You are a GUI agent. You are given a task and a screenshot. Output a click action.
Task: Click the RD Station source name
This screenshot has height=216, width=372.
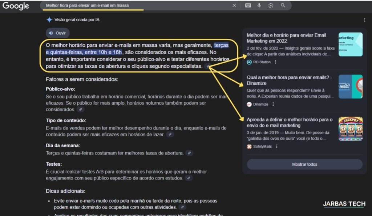[262, 62]
